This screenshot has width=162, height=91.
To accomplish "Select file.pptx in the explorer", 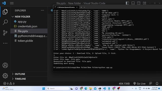I will tap(29, 31).
